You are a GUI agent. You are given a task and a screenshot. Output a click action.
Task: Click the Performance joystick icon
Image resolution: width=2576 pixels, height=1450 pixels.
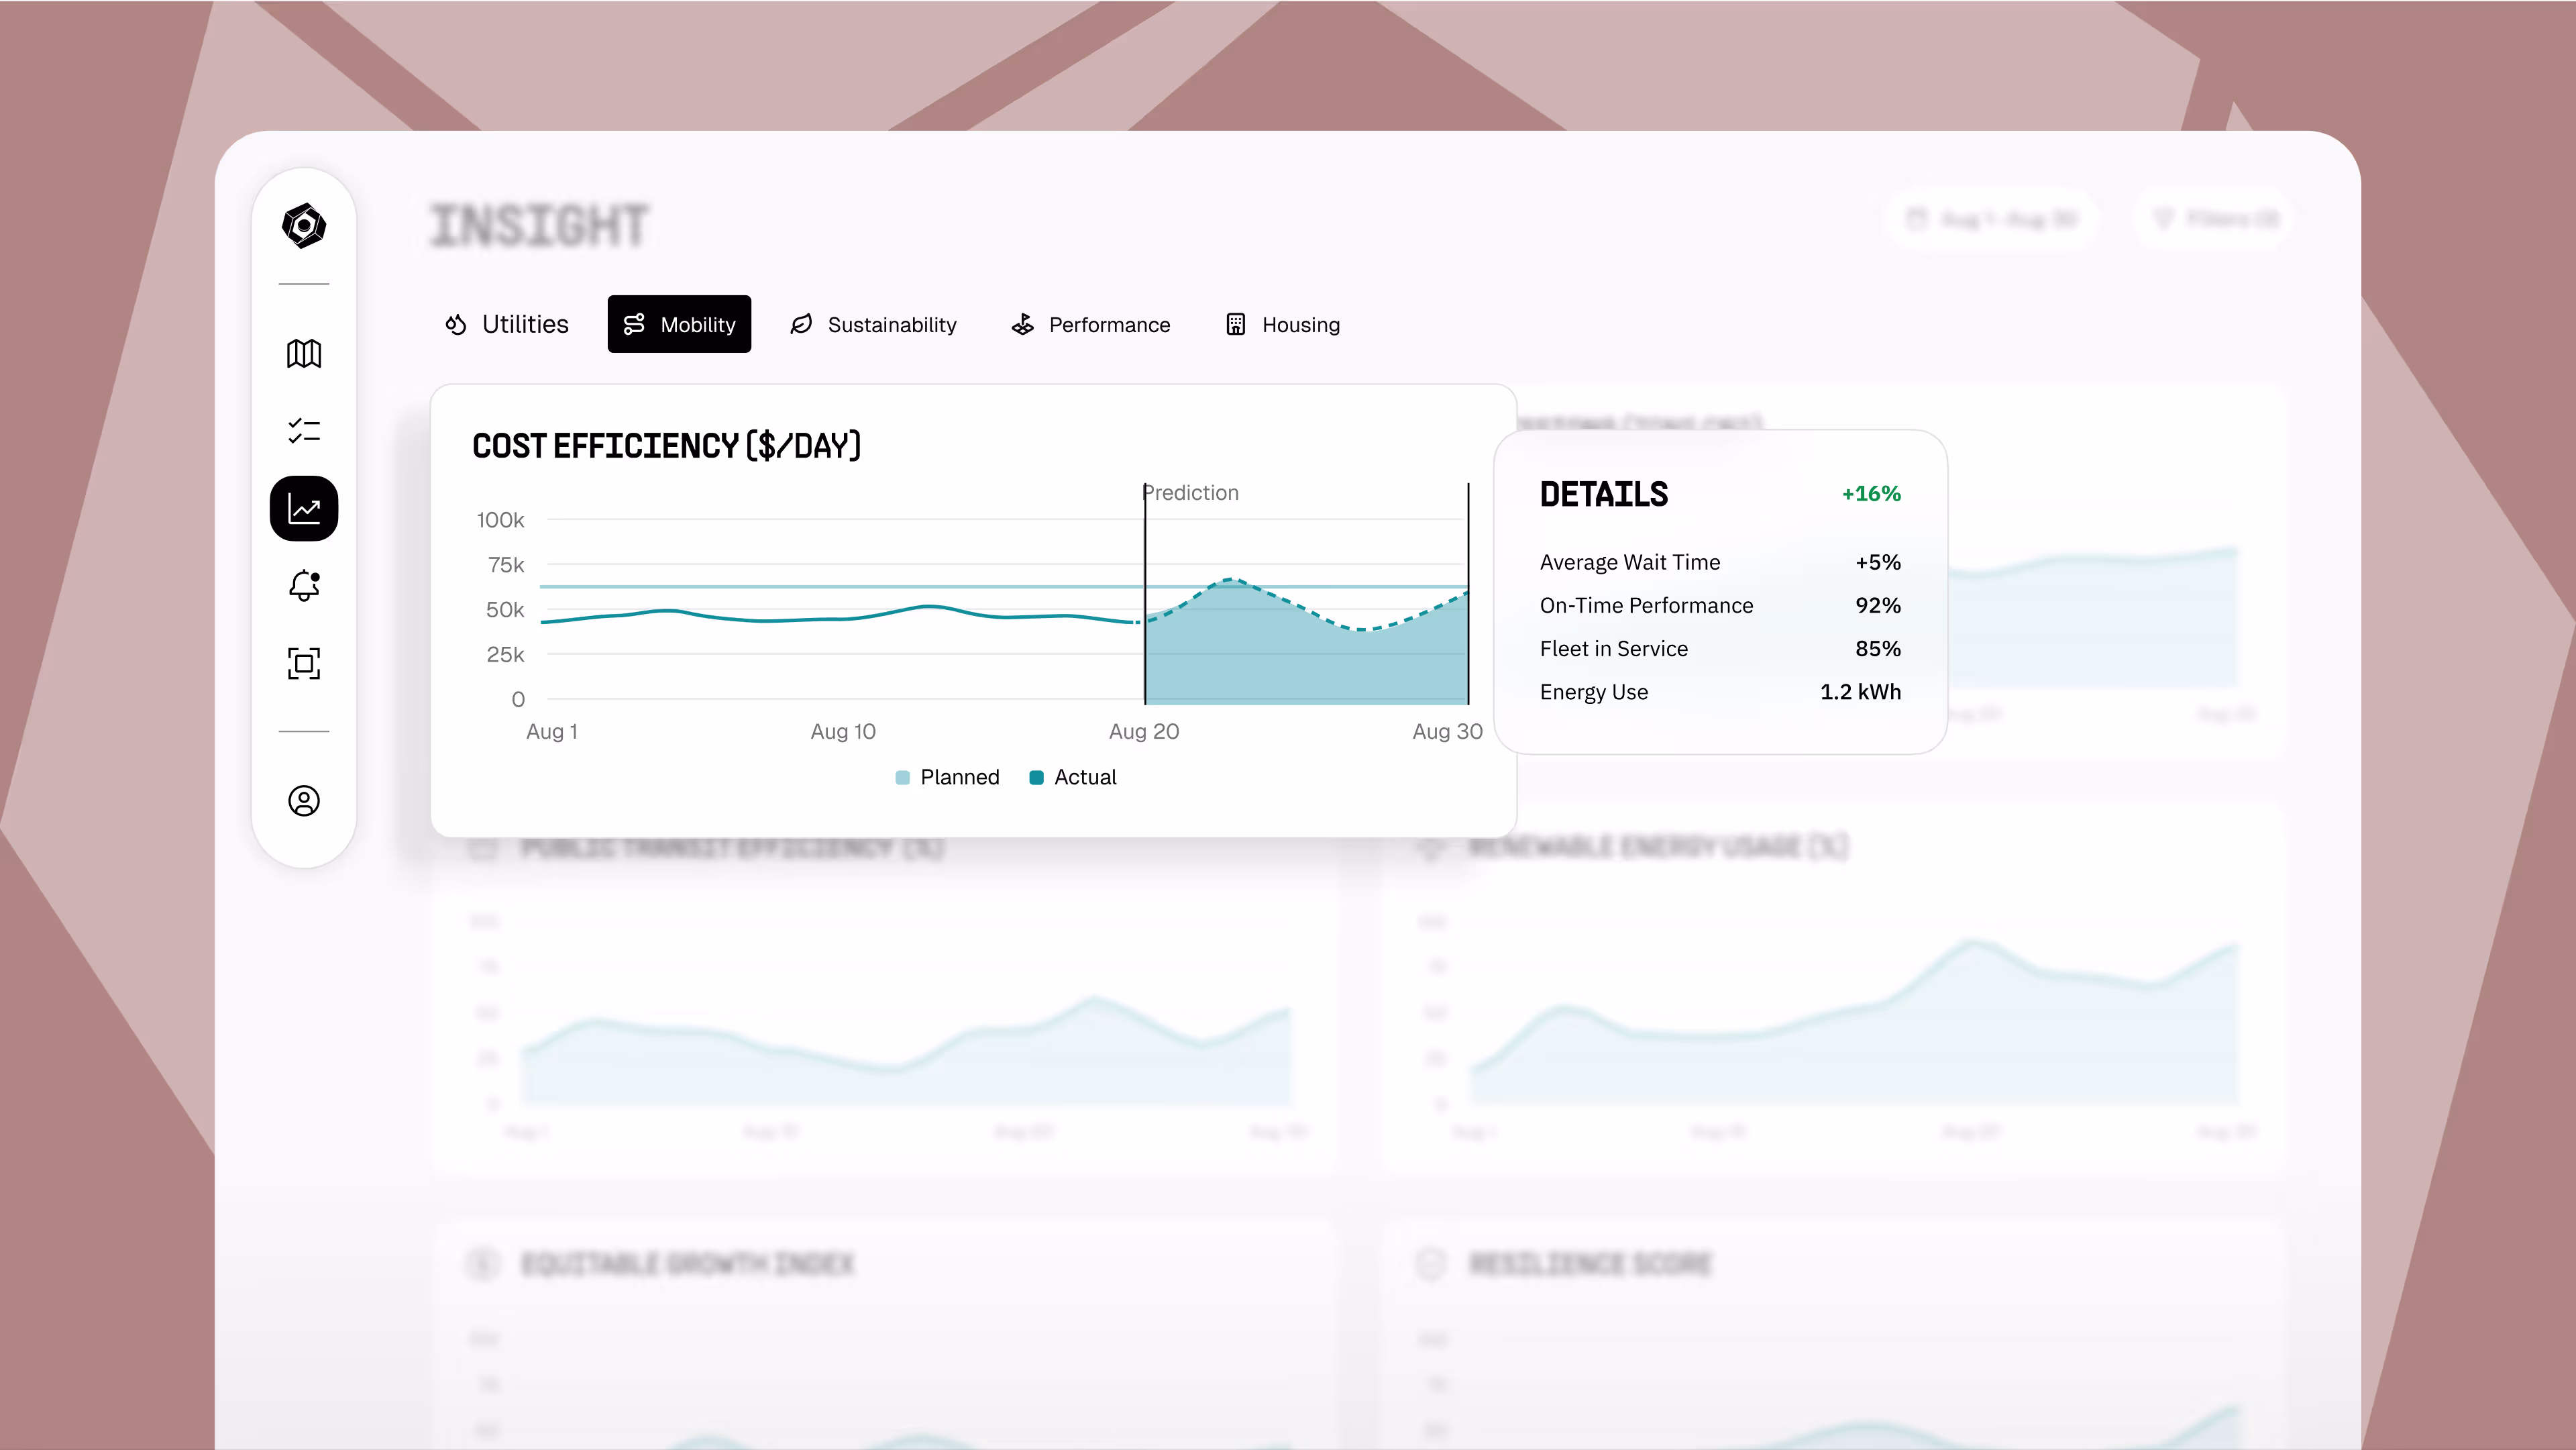click(1022, 324)
